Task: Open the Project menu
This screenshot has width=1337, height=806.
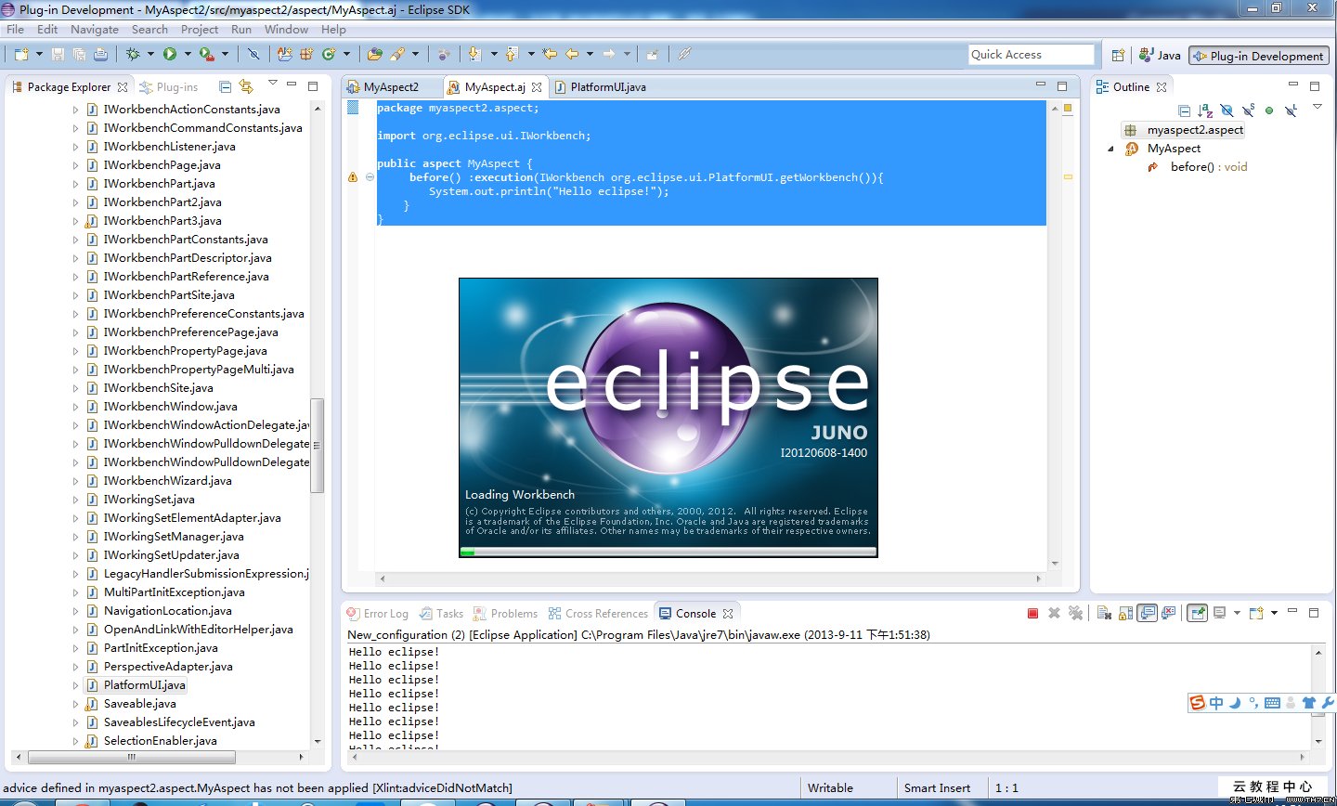Action: point(200,30)
